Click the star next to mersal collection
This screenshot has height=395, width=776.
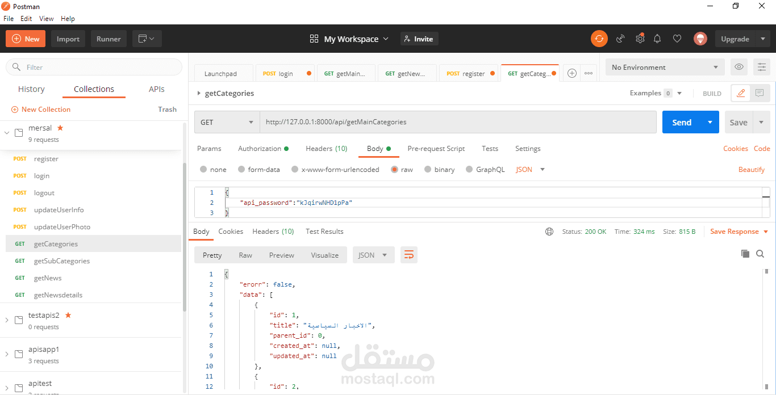tap(60, 128)
